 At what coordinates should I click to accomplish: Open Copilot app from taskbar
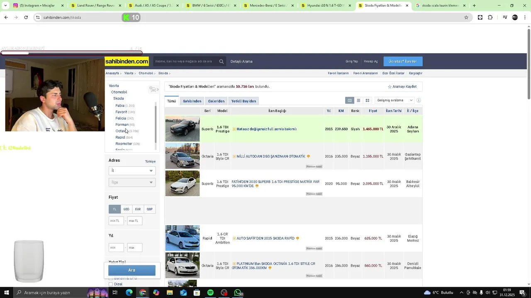coord(156,293)
